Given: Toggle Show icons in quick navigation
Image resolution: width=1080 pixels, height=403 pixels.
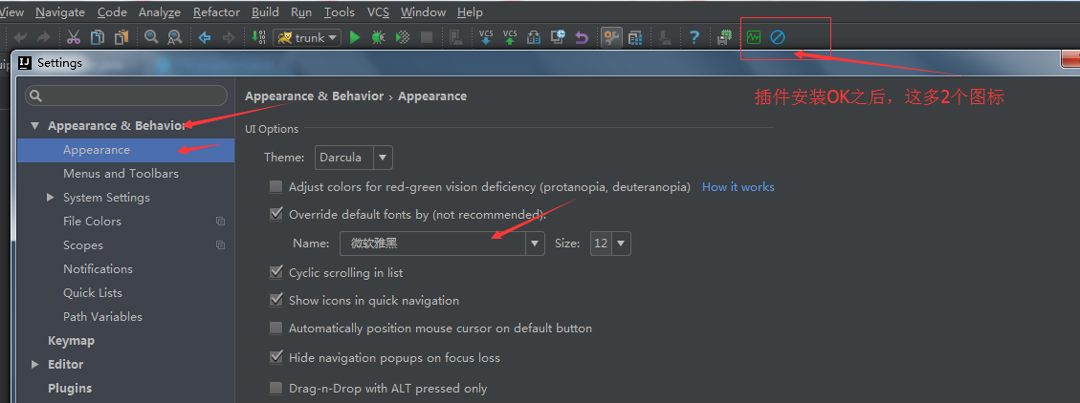Looking at the screenshot, I should point(276,301).
